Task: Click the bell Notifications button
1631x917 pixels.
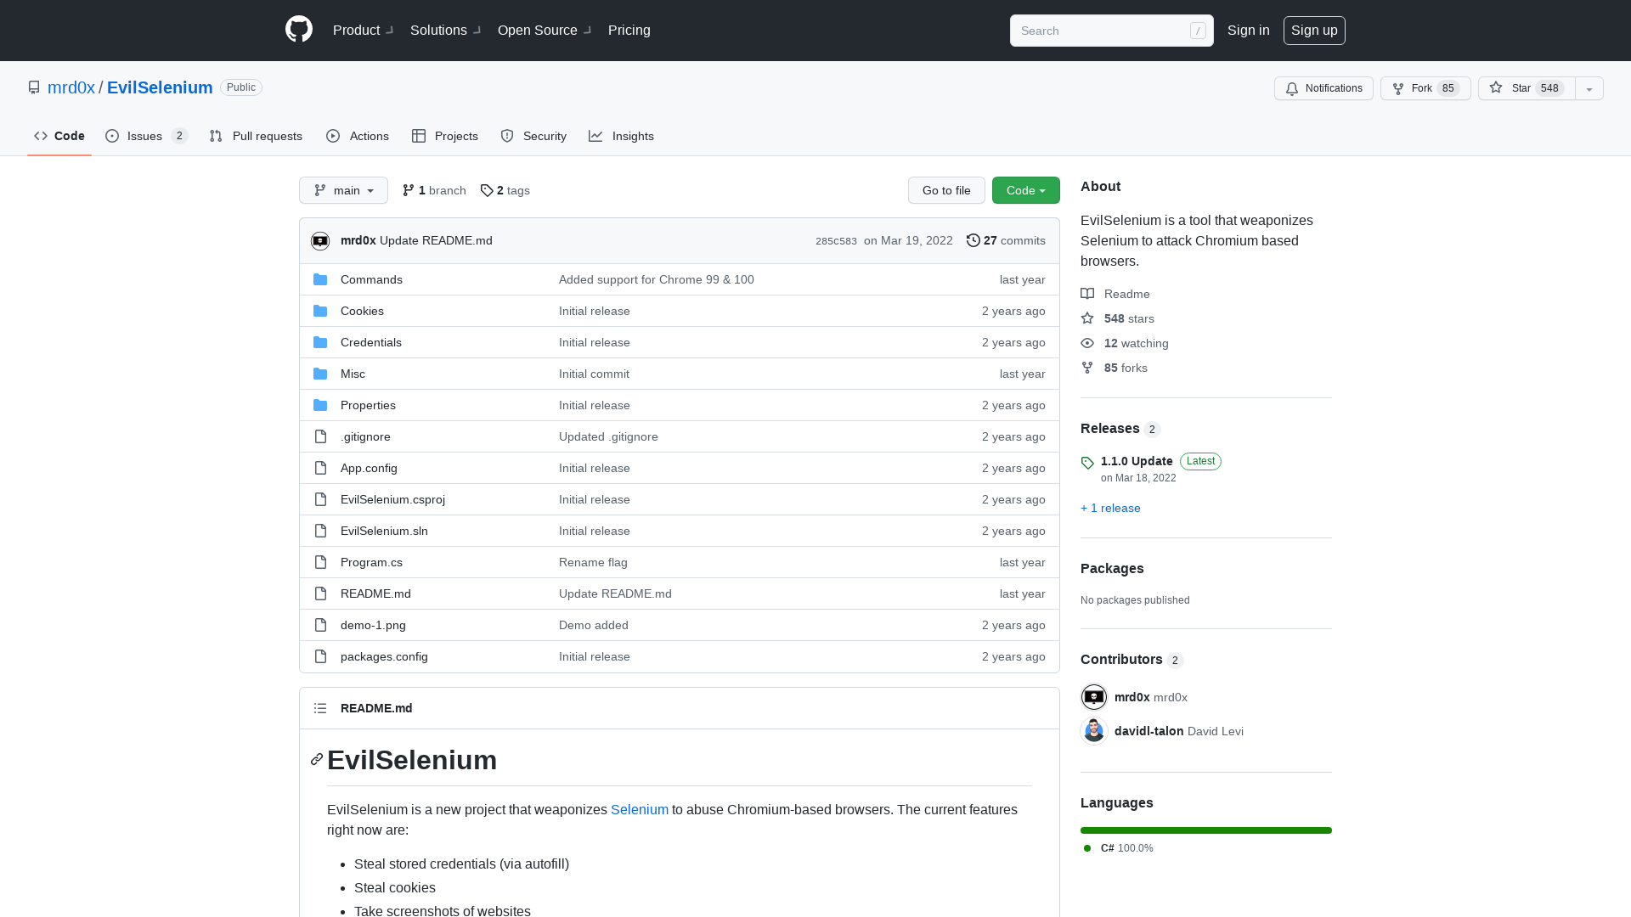Action: (1323, 88)
